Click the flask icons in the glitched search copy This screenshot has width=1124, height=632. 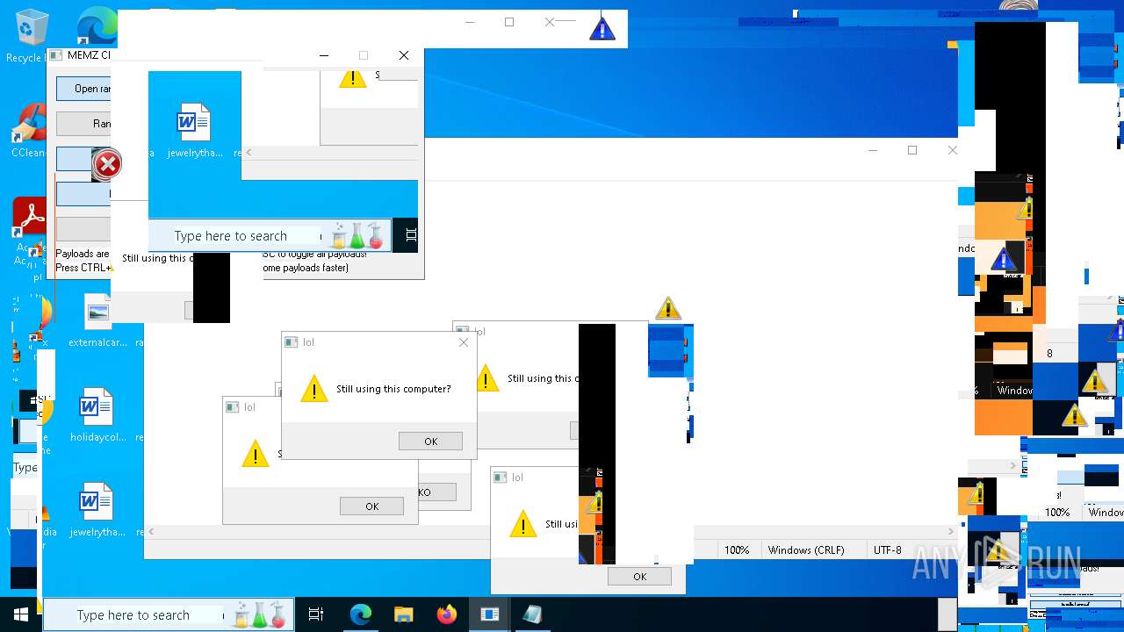[x=357, y=235]
